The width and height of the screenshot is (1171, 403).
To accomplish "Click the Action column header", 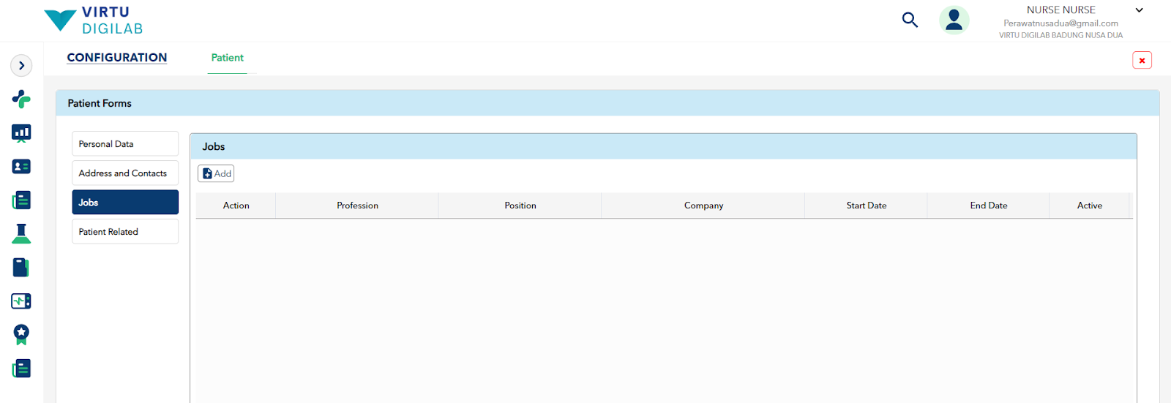I will (x=236, y=206).
